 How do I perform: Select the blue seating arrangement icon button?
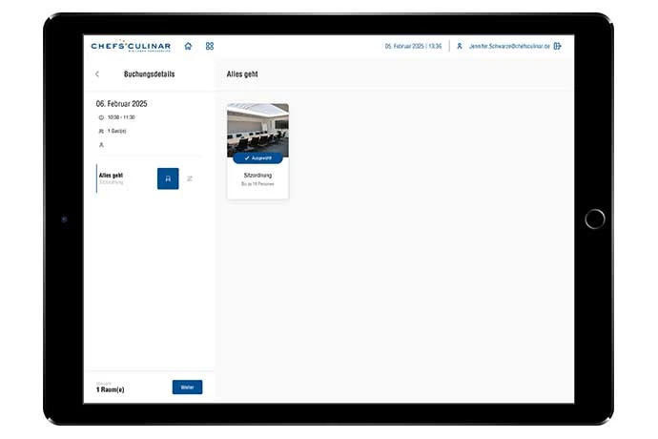point(168,178)
